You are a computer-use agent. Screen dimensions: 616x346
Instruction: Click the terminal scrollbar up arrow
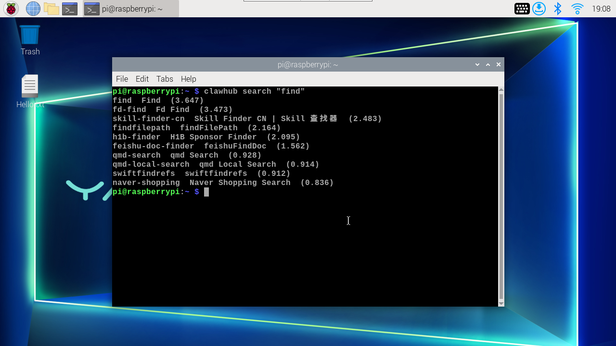coord(501,89)
